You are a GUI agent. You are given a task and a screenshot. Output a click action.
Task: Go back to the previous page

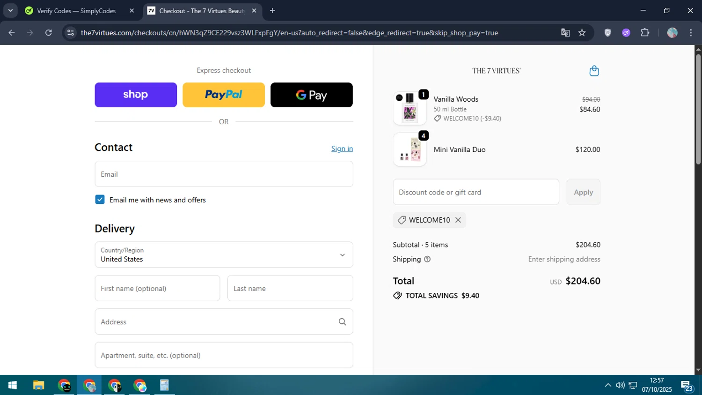[12, 33]
